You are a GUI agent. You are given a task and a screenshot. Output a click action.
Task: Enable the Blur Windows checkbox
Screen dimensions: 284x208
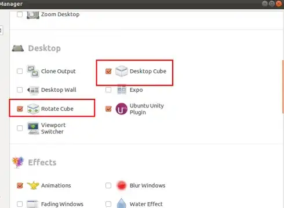(108, 185)
